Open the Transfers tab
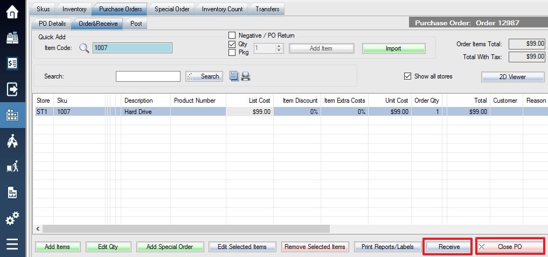This screenshot has height=257, width=548. [x=267, y=9]
